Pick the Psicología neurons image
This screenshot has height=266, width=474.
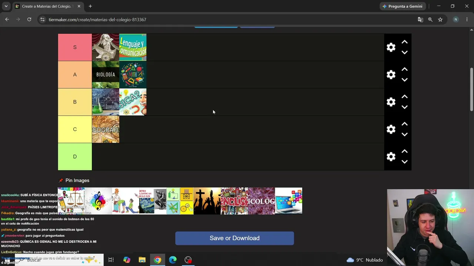[261, 201]
